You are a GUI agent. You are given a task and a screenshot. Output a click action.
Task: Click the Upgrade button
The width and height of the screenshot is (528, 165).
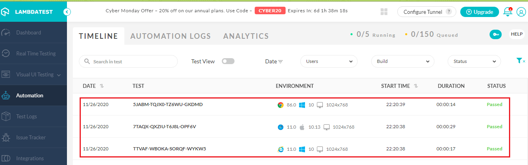480,12
